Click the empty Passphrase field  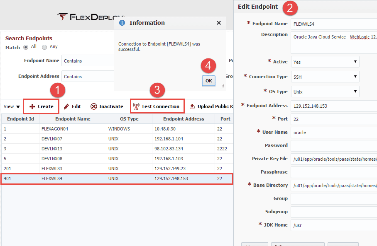pyautogui.click(x=334, y=172)
